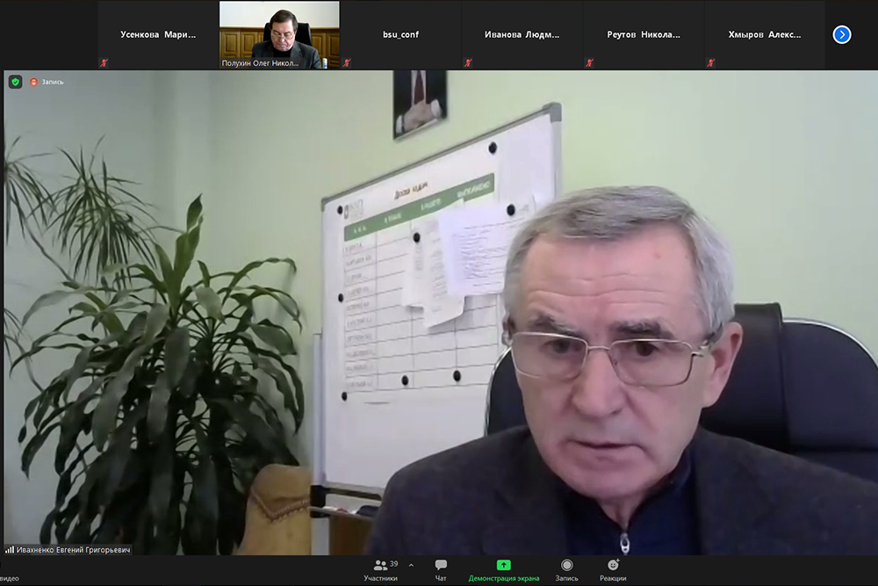Screen dimensions: 878x586
Task: Click the Запись record button in the toolbar
Action: (566, 569)
